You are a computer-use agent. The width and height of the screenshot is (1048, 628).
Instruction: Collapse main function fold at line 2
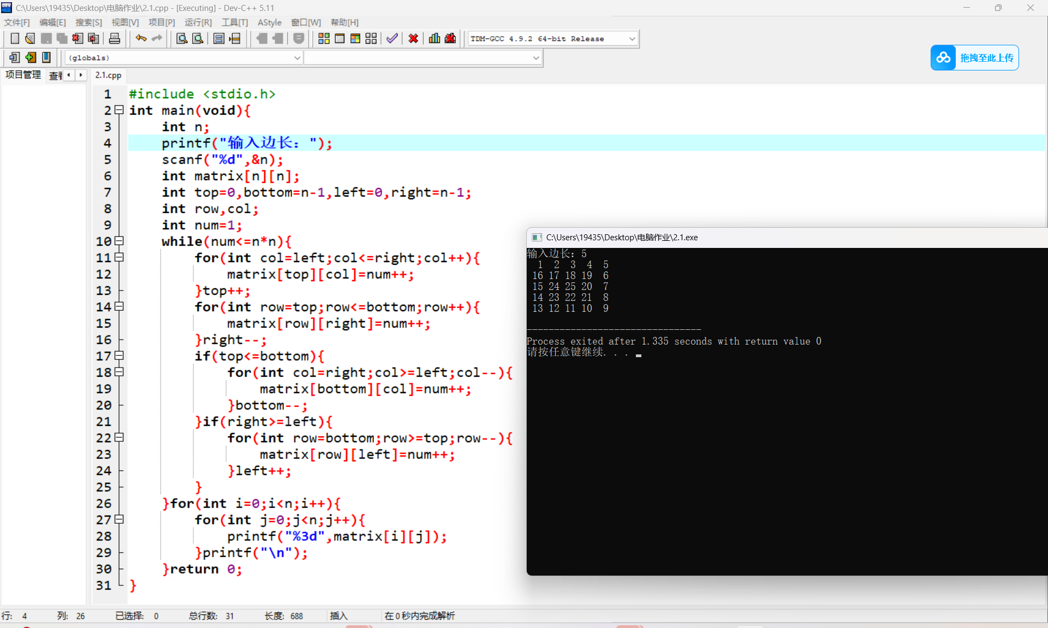click(x=119, y=110)
